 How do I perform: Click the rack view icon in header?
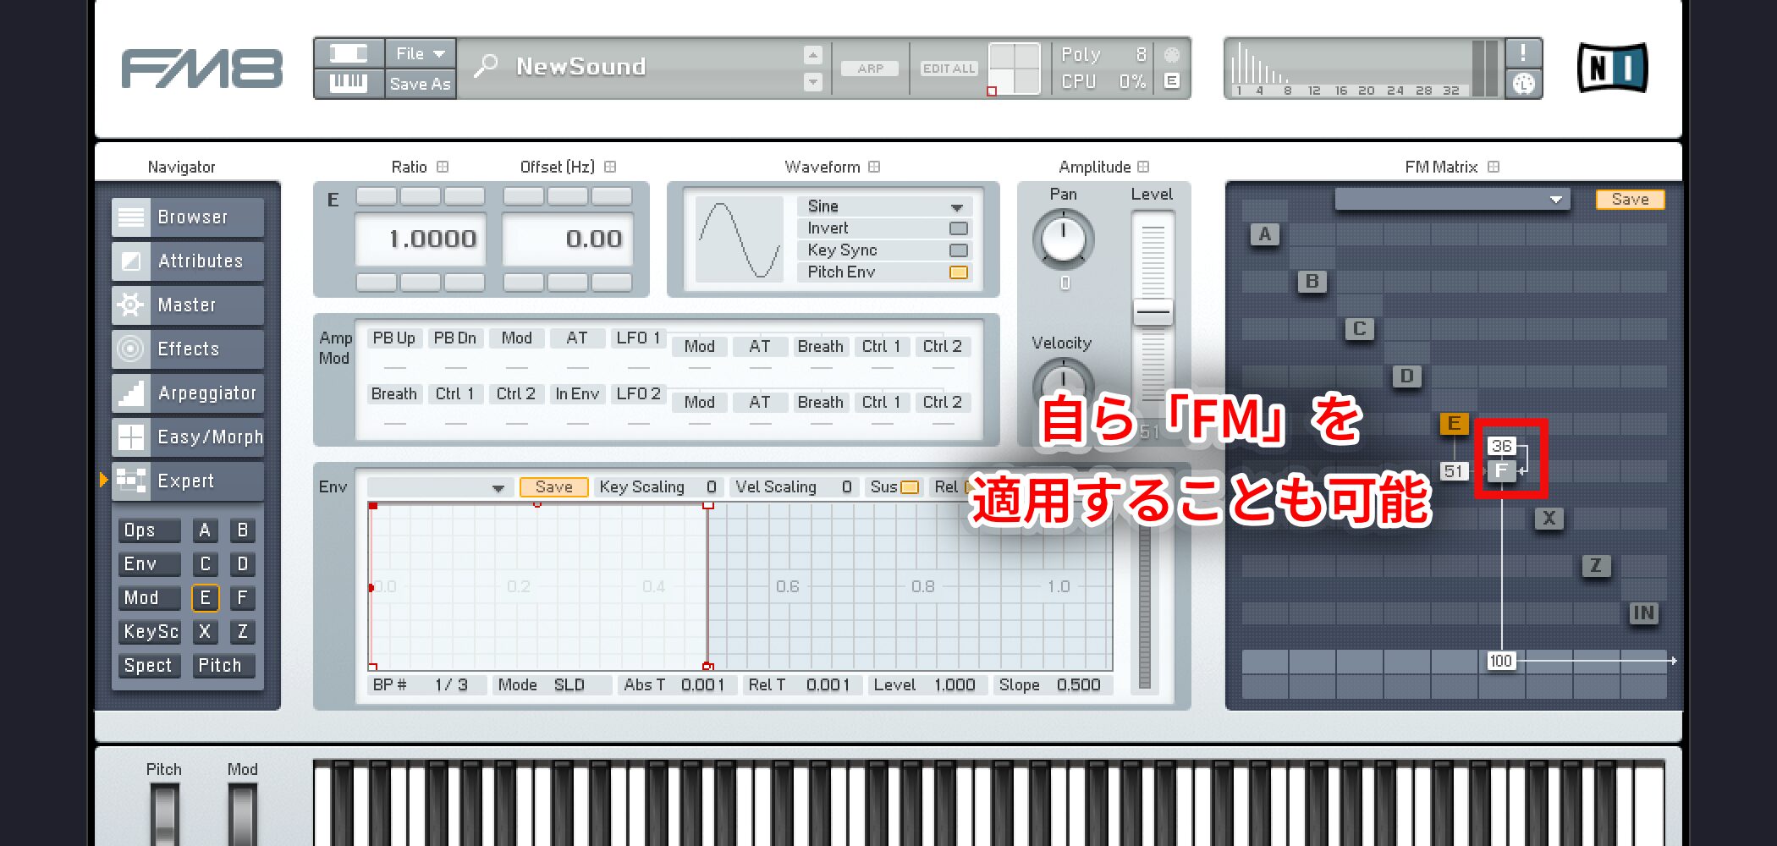[x=349, y=53]
